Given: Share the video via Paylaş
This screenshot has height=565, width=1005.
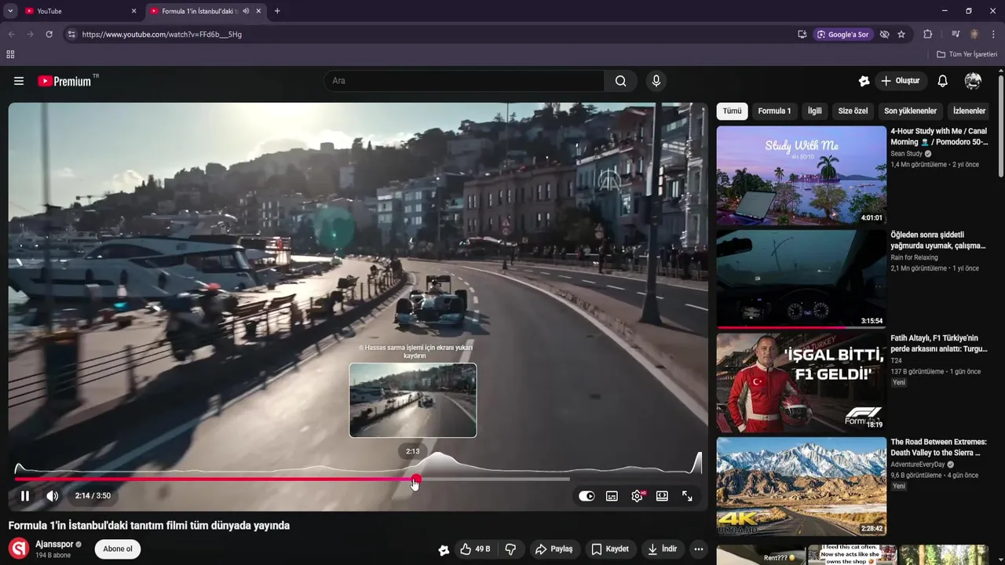Looking at the screenshot, I should point(554,549).
